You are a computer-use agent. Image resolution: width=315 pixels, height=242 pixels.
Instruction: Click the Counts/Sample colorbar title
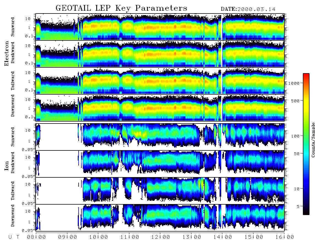[x=313, y=140]
